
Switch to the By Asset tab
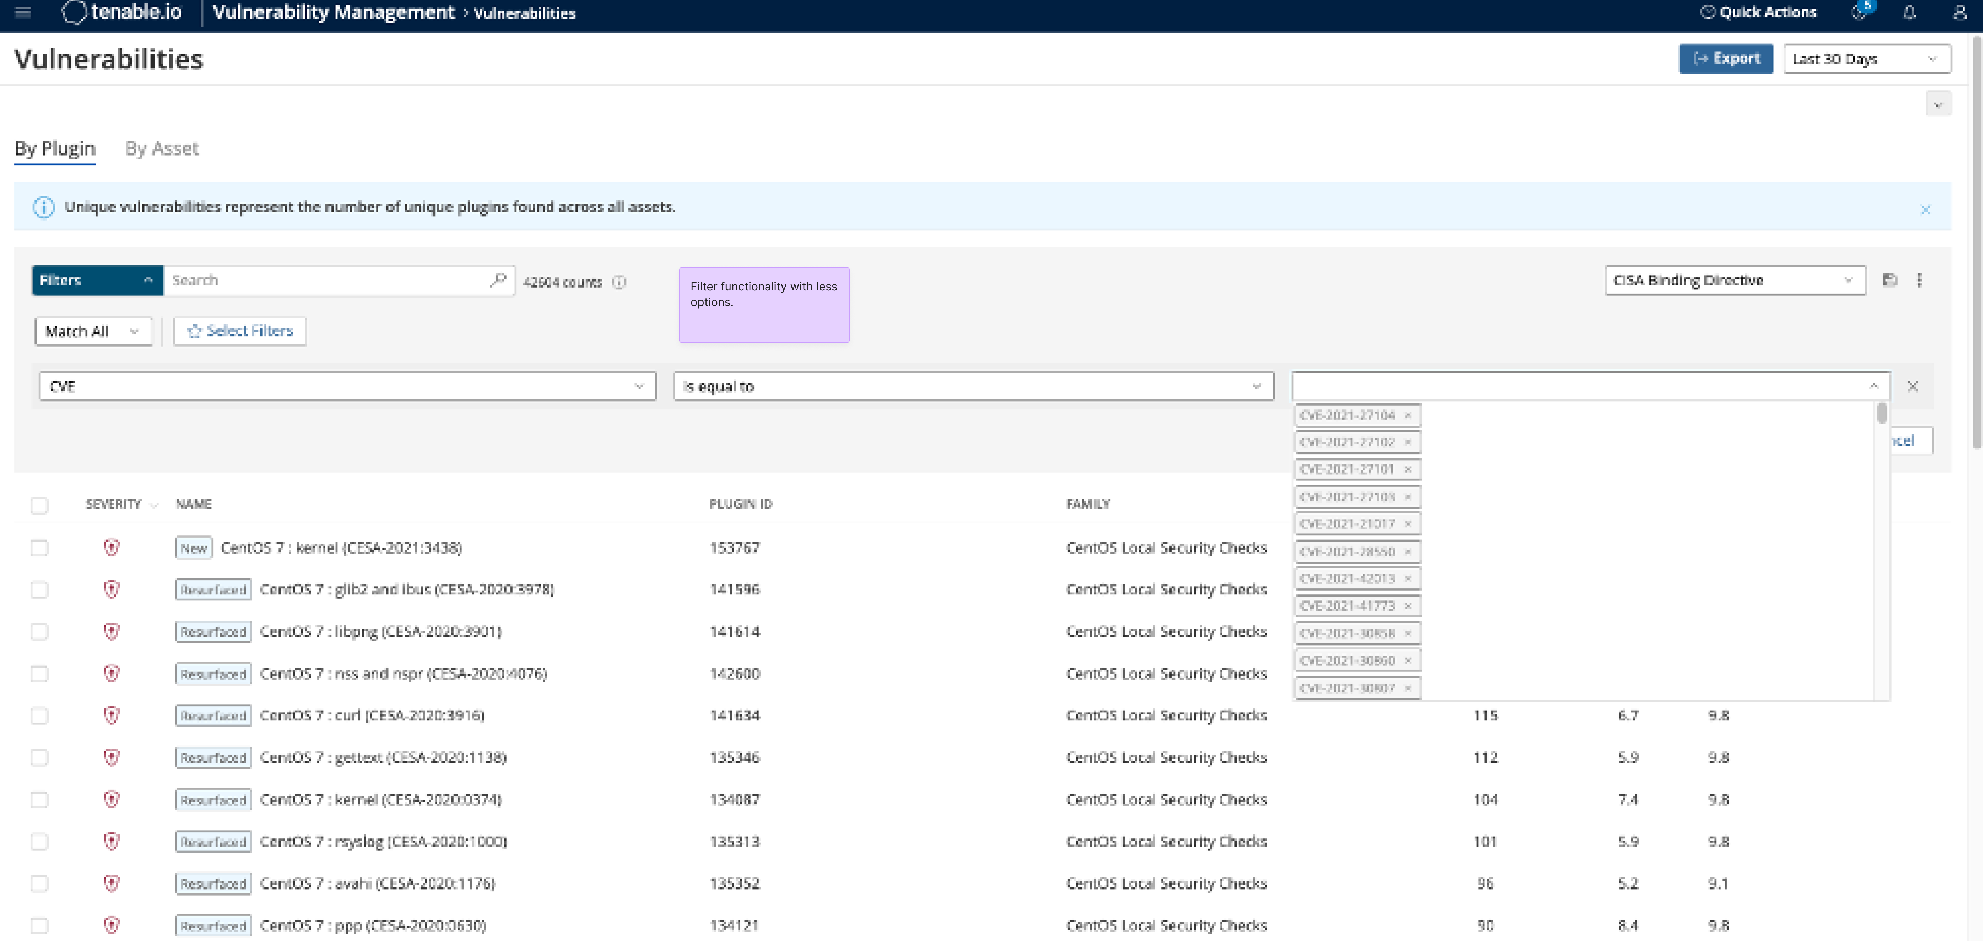(x=162, y=149)
